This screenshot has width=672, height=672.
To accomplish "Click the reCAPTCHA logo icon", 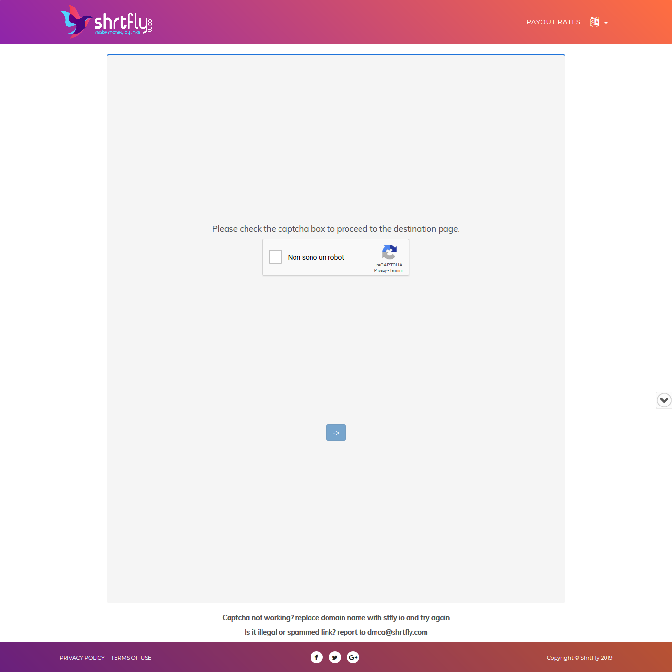I will click(390, 252).
